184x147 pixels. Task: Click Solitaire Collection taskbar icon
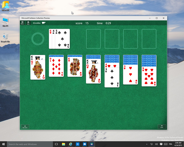pyautogui.click(x=92, y=144)
